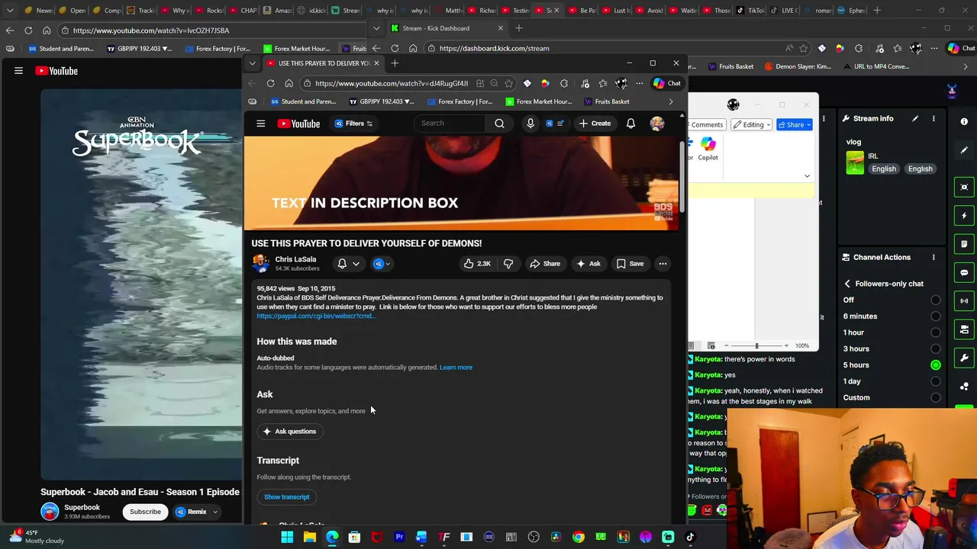Viewport: 977px width, 549px height.
Task: Expand Remix dropdown under Superbook video
Action: click(215, 512)
